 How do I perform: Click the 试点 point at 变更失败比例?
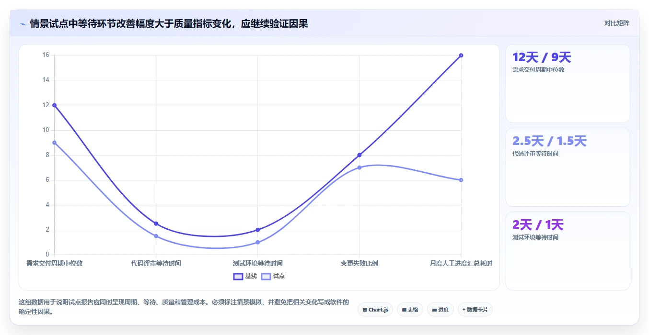tap(359, 167)
